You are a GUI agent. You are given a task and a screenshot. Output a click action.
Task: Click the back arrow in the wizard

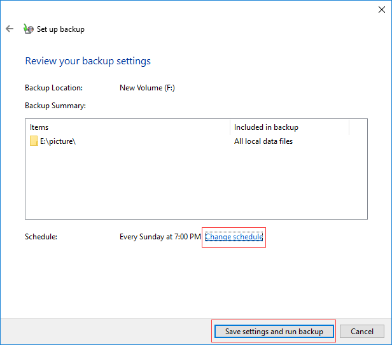pyautogui.click(x=10, y=29)
